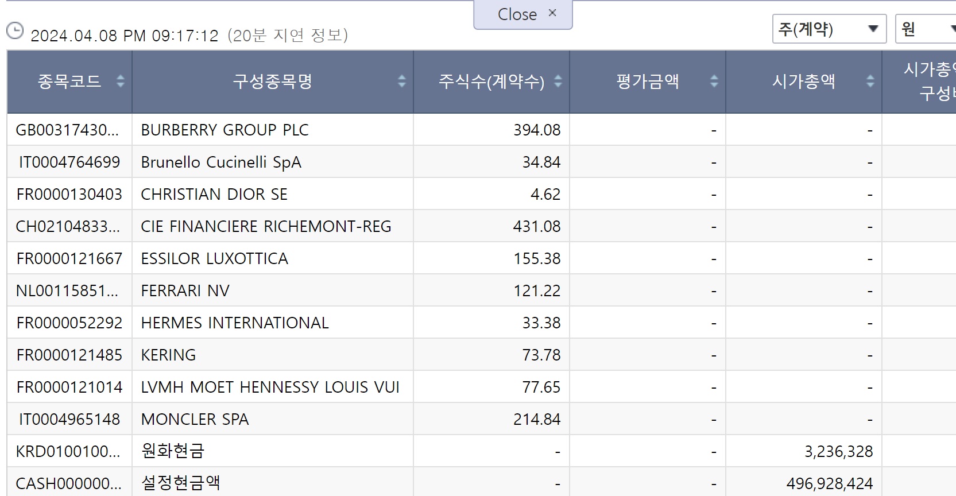Sort by 구성종목명 column arrows

(x=402, y=81)
